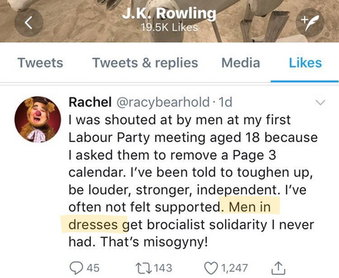This screenshot has height=278, width=339.
Task: Tap the share upload icon
Action: tap(278, 268)
